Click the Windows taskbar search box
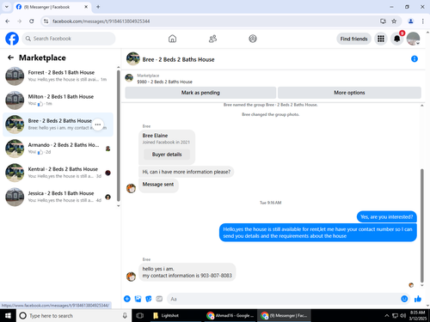The image size is (430, 322). pos(73,315)
